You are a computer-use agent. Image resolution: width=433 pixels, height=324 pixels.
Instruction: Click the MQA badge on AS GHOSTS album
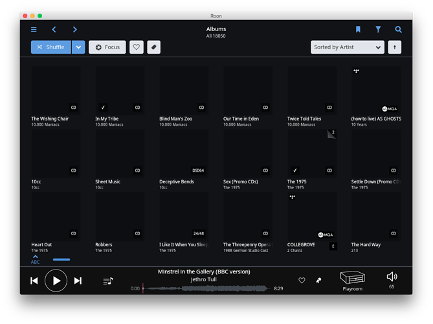point(390,109)
